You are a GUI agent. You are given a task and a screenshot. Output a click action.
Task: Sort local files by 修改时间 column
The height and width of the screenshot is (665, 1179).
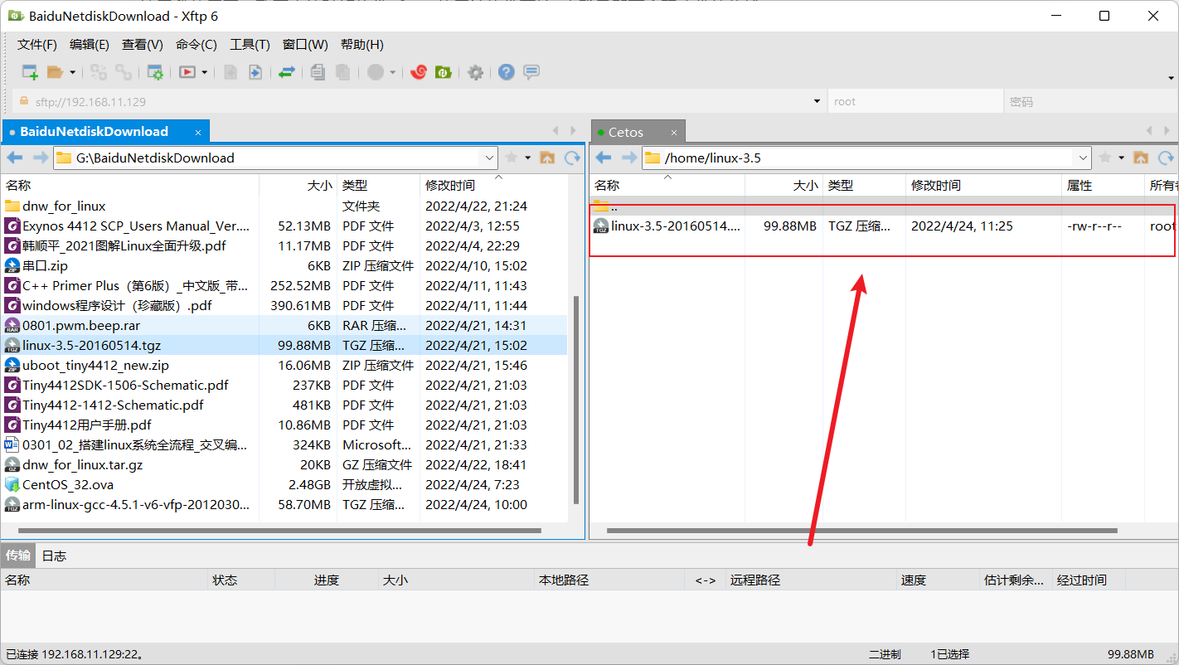click(x=493, y=186)
